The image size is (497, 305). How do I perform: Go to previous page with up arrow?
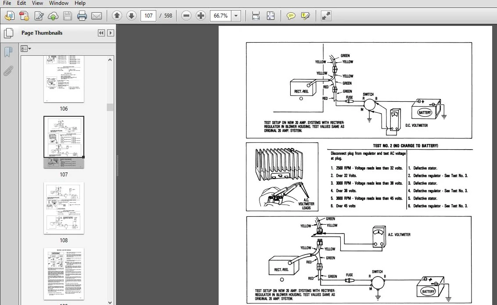[117, 15]
